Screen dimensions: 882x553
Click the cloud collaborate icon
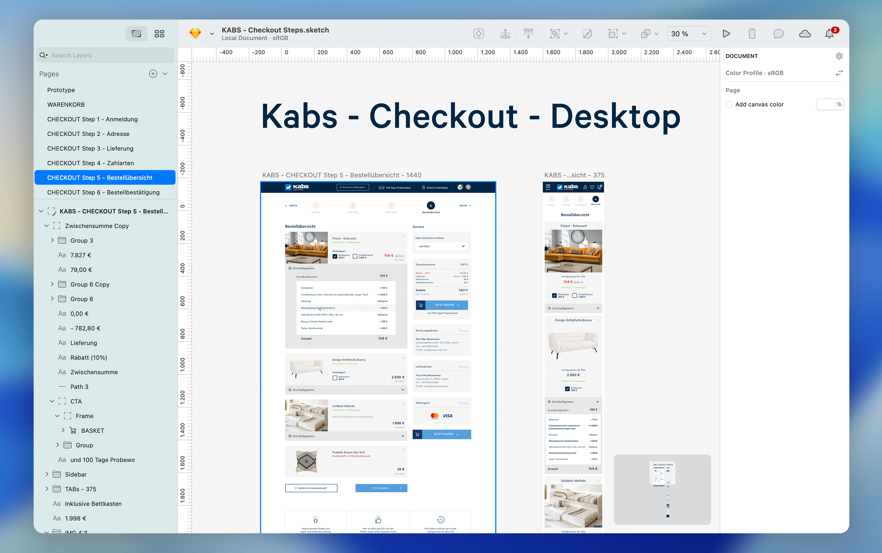click(804, 34)
